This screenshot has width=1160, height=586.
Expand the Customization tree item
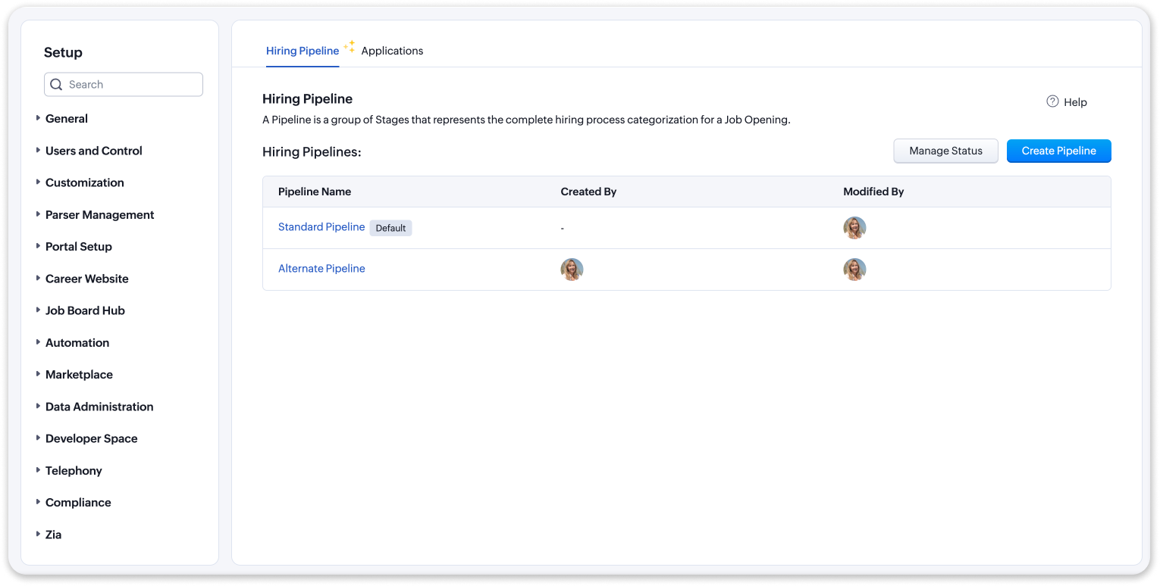[38, 182]
